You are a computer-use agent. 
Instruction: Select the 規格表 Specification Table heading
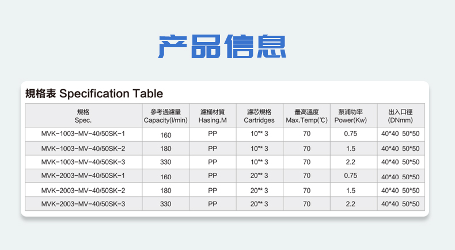click(94, 93)
